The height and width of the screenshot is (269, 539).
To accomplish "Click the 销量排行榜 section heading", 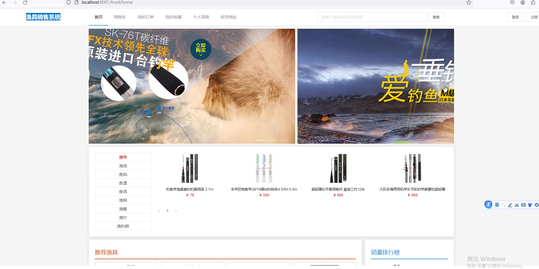I will click(x=385, y=252).
